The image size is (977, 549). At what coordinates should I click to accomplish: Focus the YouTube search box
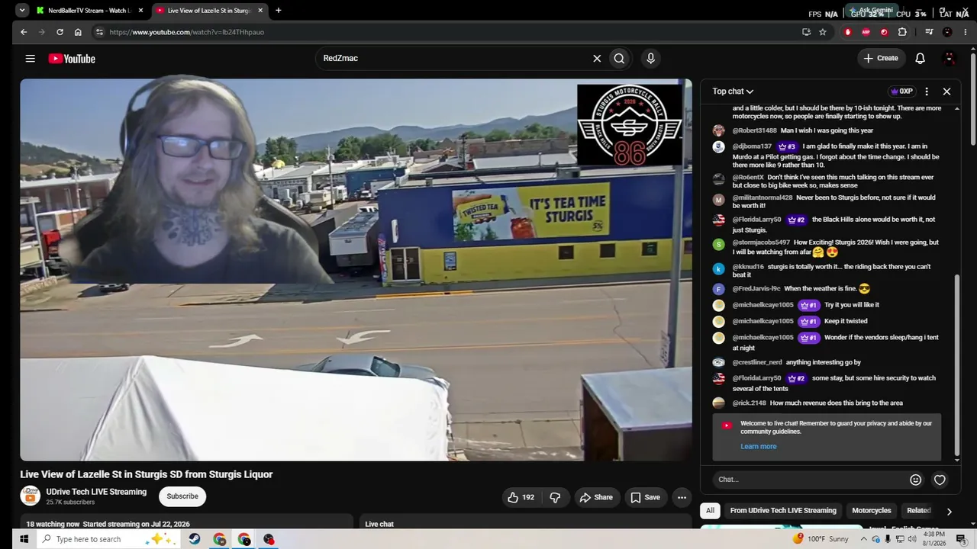tap(454, 58)
